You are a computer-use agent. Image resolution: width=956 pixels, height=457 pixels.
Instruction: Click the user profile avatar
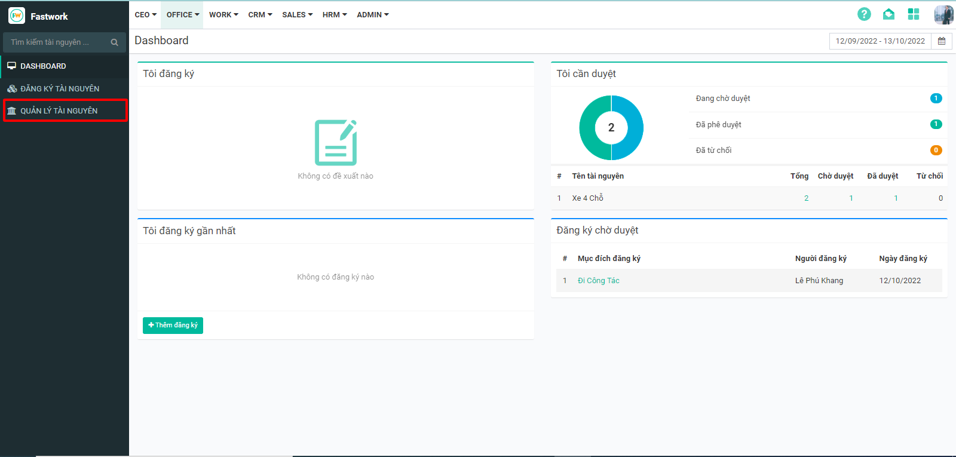coord(943,14)
